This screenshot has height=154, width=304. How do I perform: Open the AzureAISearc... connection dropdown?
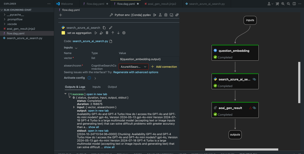(134, 67)
